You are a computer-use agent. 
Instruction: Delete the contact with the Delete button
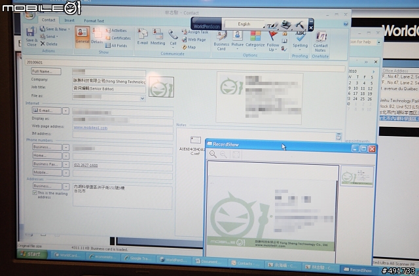pyautogui.click(x=49, y=44)
